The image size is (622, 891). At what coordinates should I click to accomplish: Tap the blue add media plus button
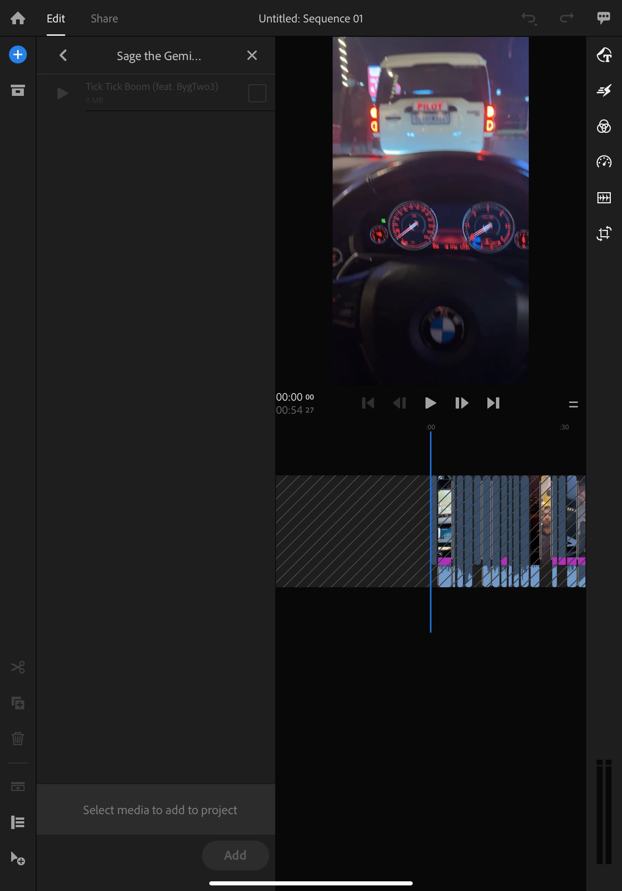[18, 55]
